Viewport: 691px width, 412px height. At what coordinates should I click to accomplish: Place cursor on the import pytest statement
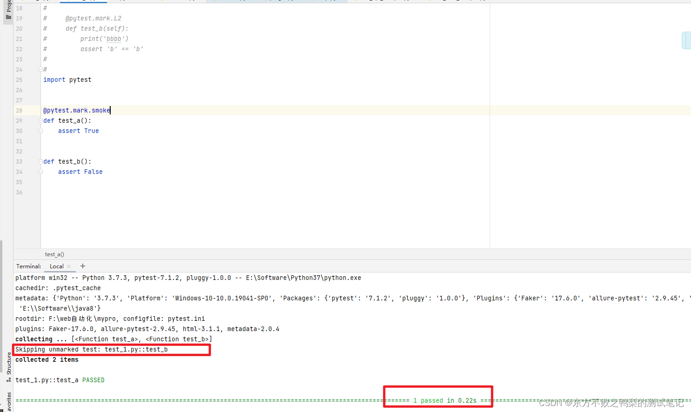click(x=67, y=80)
